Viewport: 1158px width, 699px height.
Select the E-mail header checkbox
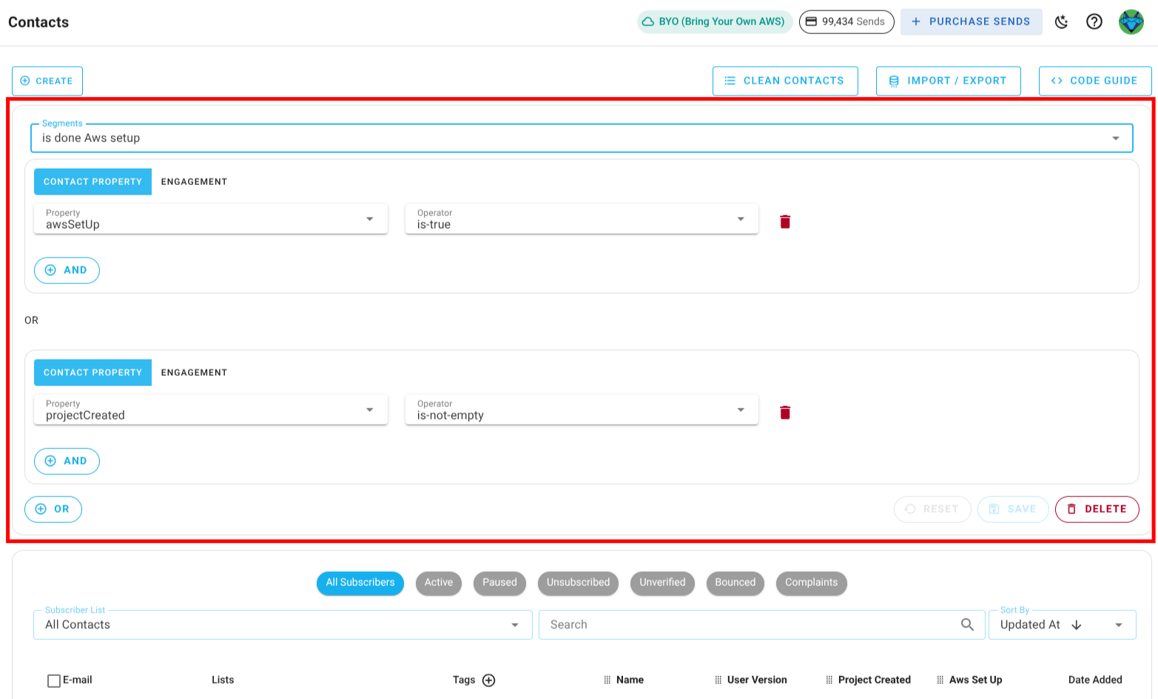(55, 680)
